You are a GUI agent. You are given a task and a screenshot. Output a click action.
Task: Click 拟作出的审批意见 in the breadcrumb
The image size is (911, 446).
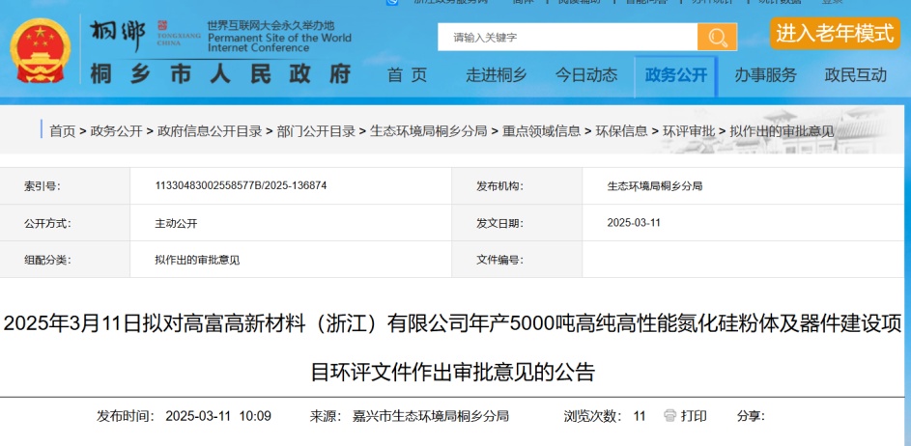(x=781, y=131)
